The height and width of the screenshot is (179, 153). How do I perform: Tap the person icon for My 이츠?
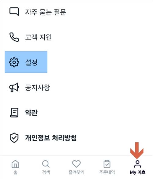137,164
